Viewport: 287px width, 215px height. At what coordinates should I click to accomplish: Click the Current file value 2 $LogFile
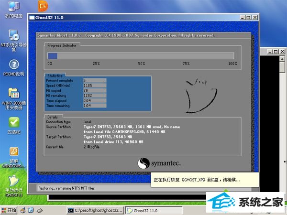click(x=91, y=147)
